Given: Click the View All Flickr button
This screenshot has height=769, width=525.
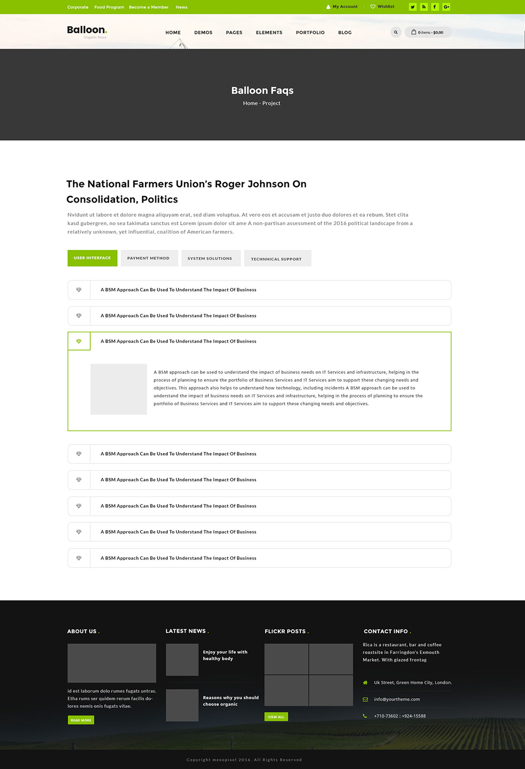Looking at the screenshot, I should point(276,717).
